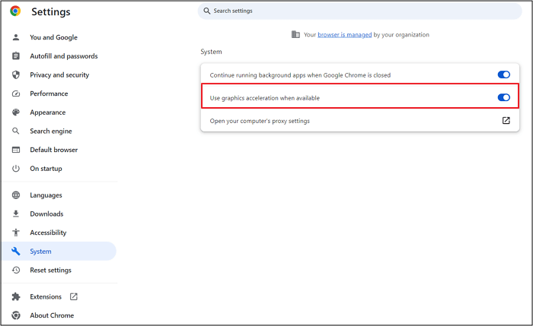Click the Extensions external link icon
Image resolution: width=533 pixels, height=326 pixels.
[x=74, y=296]
